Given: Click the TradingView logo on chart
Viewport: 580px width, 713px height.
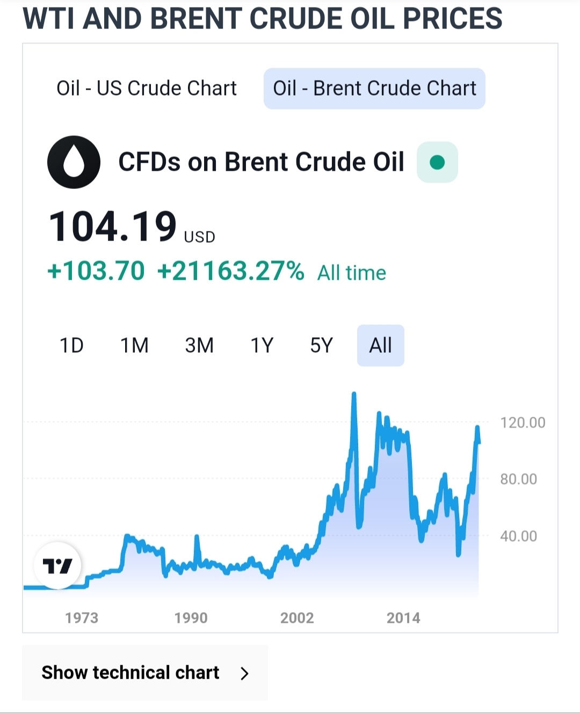Looking at the screenshot, I should pos(57,566).
